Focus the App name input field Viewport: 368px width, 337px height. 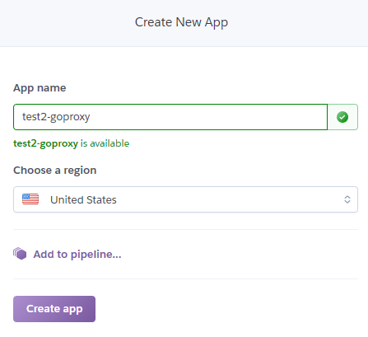170,117
